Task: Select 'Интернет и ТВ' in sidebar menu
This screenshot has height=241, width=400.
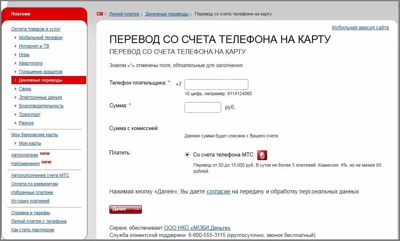Action: tap(34, 46)
